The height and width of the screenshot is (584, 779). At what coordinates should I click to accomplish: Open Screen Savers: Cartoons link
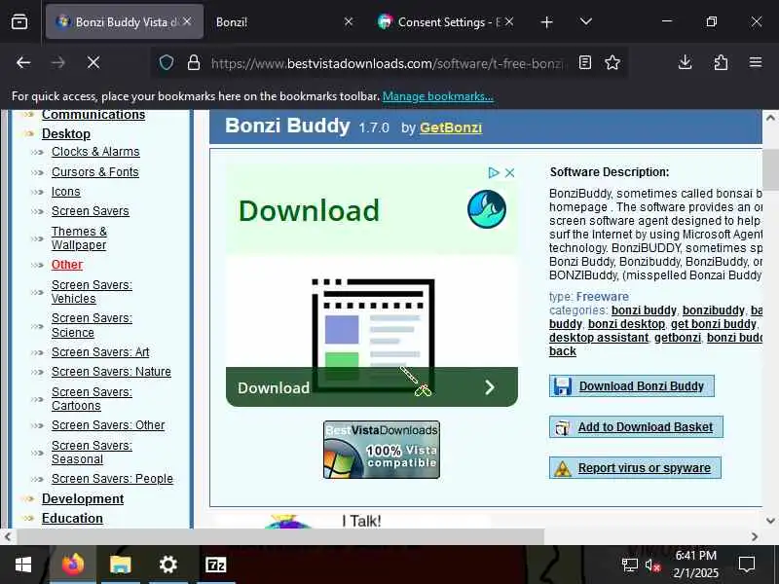click(92, 399)
